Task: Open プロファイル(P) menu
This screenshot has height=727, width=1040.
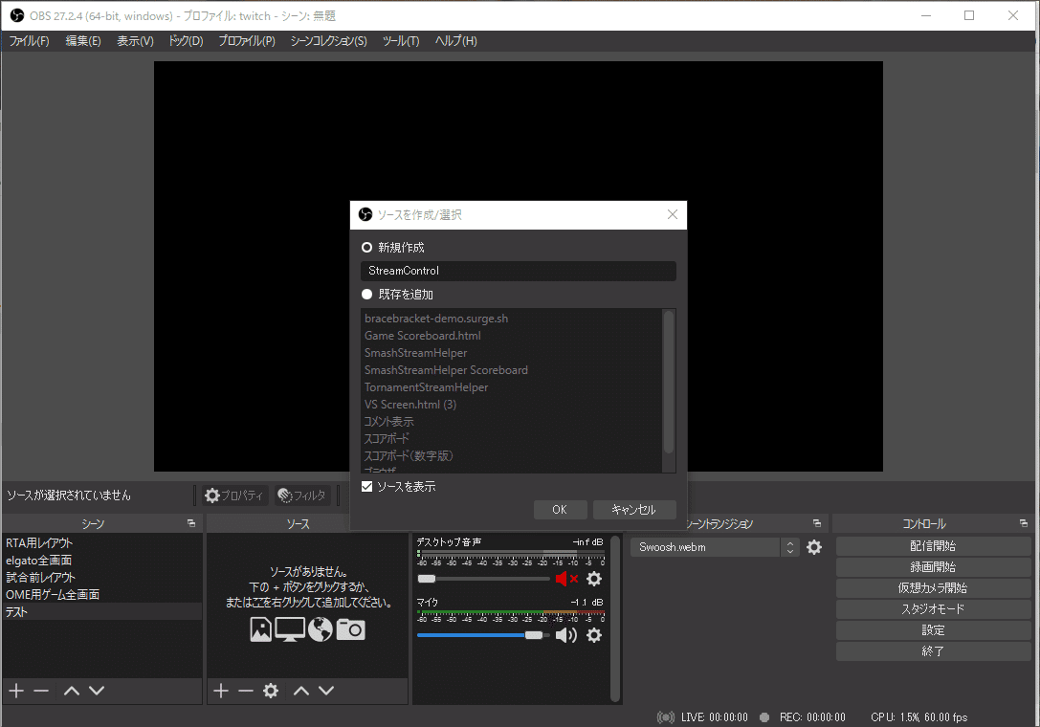Action: 247,41
